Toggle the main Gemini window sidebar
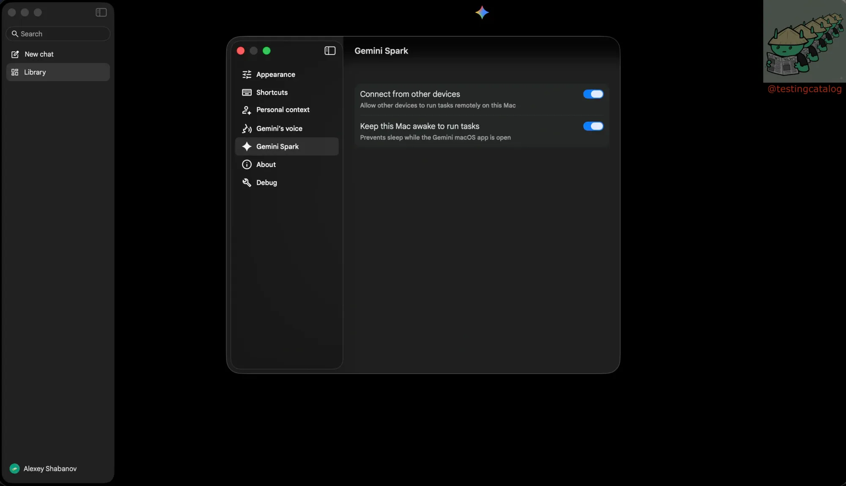 [101, 12]
